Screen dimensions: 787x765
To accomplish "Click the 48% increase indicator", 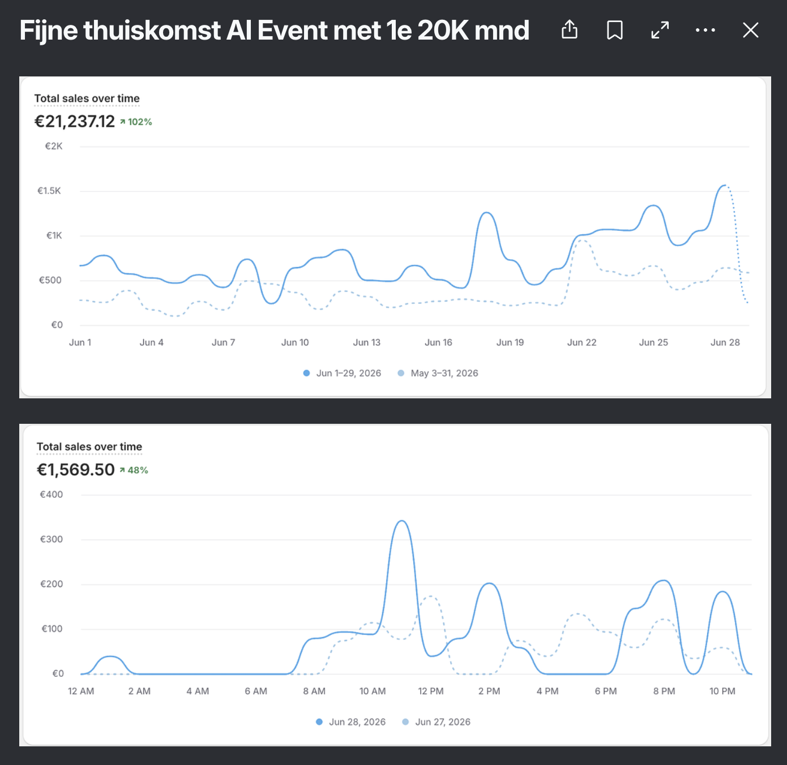I will pos(134,470).
